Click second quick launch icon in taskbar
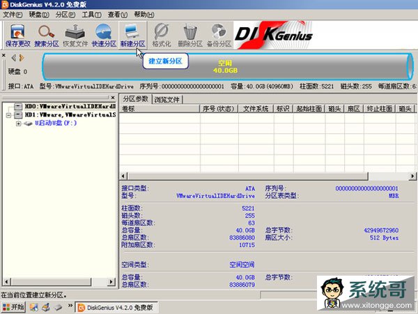Image resolution: width=418 pixels, height=314 pixels. (46, 307)
